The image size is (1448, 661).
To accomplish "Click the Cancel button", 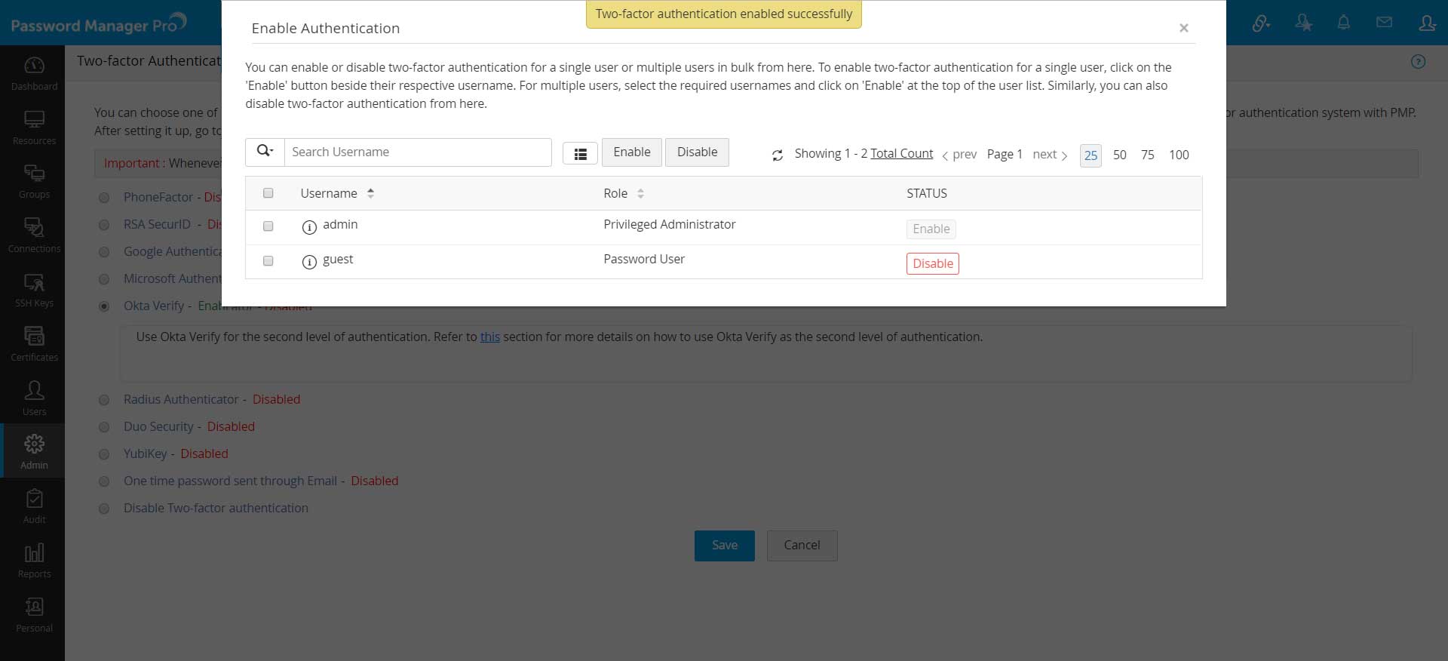I will pos(802,546).
